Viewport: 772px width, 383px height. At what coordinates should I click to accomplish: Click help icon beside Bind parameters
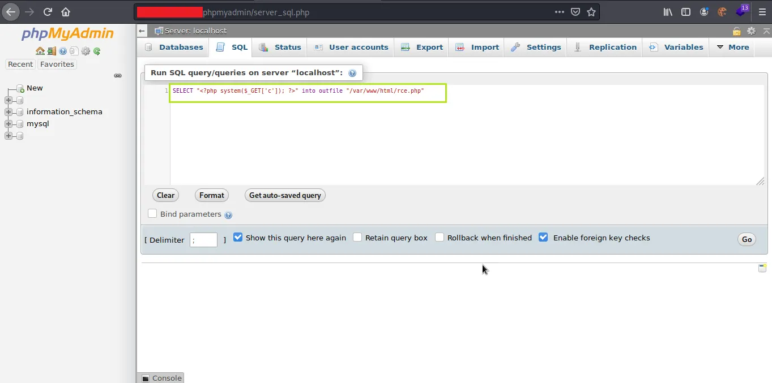tap(228, 215)
